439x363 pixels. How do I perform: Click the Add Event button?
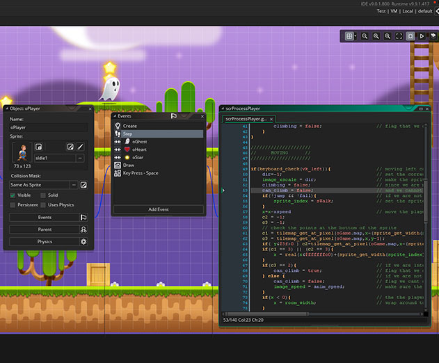[159, 209]
